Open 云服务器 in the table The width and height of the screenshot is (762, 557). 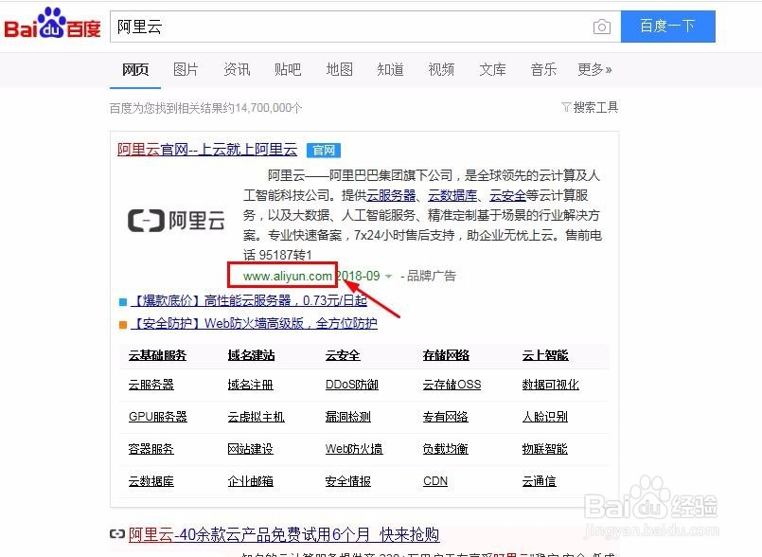tap(151, 385)
